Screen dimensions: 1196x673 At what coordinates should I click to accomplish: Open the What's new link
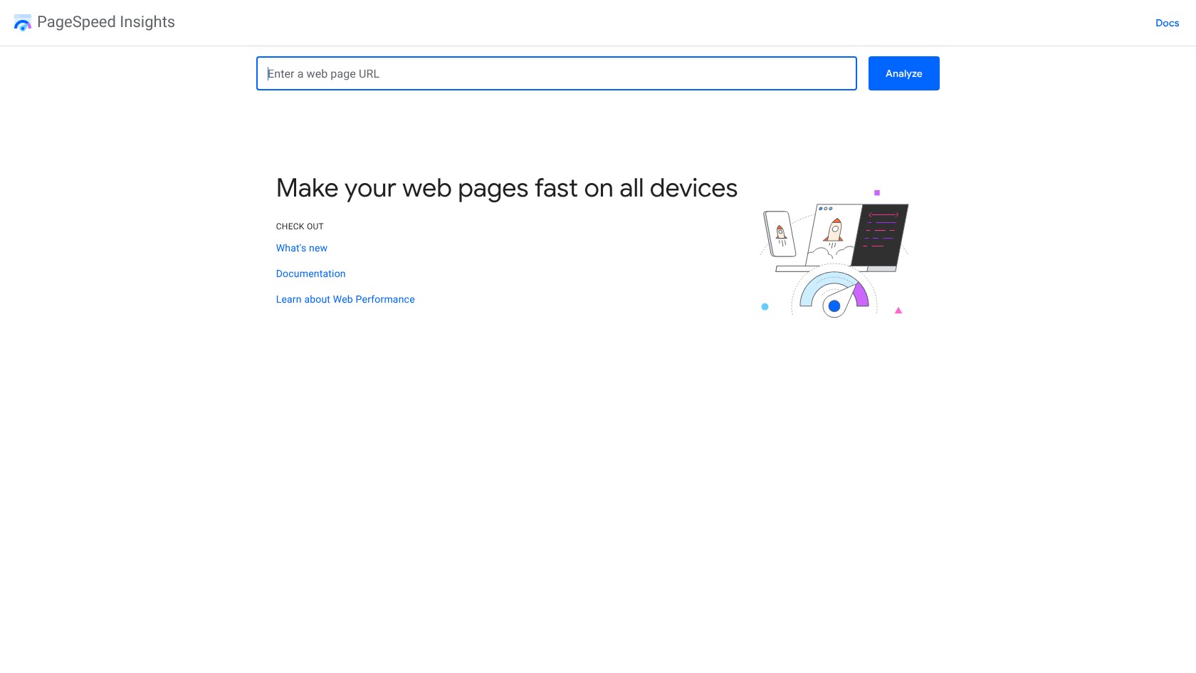[302, 248]
